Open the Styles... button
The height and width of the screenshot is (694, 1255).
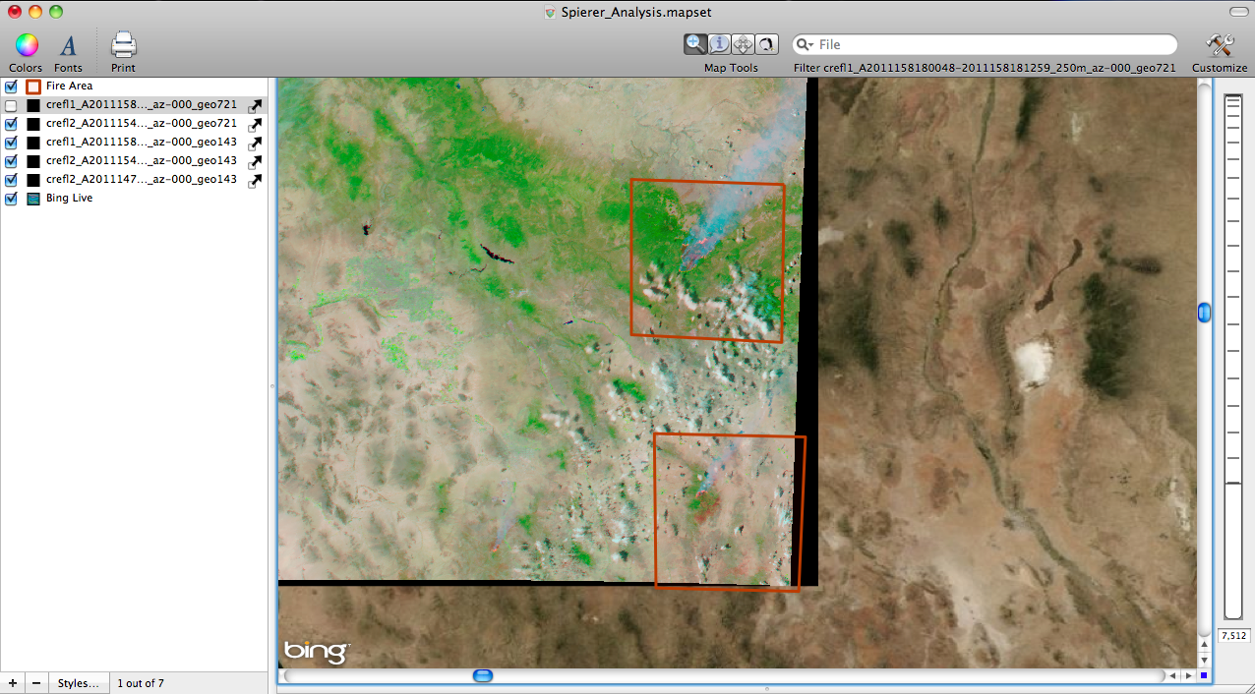coord(79,682)
